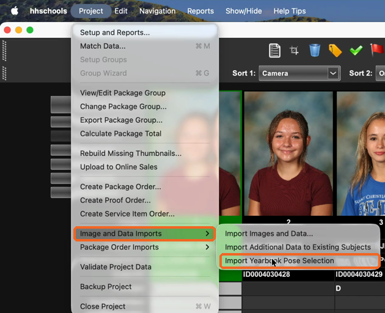Choose Import Yearbook Pose Selection

click(299, 260)
